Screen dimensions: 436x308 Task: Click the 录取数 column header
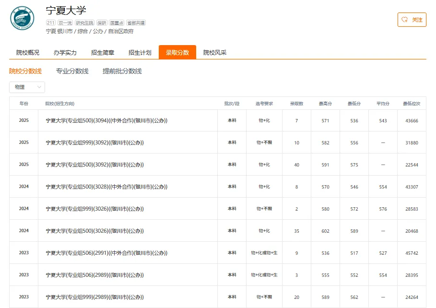pos(297,104)
